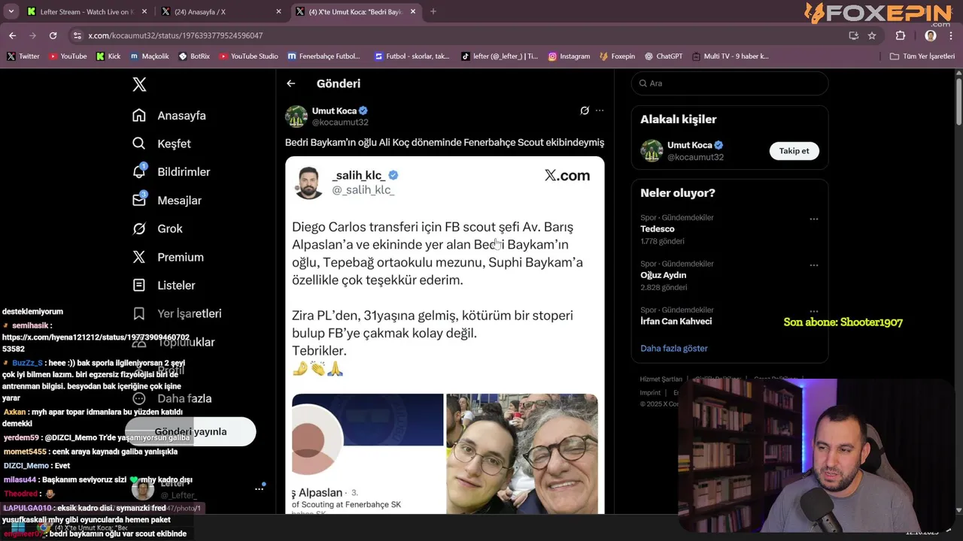Open Chrome profile avatar
This screenshot has width=963, height=541.
click(x=931, y=35)
